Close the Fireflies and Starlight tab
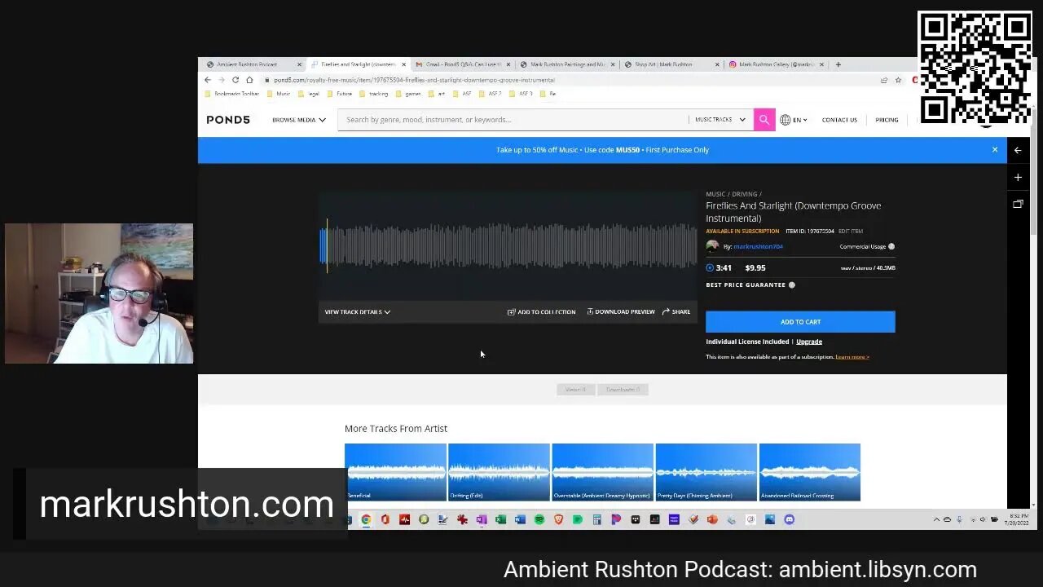This screenshot has width=1043, height=587. click(403, 64)
